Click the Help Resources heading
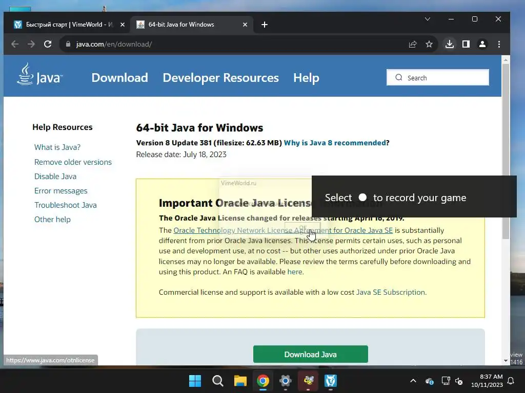The image size is (525, 393). point(62,127)
